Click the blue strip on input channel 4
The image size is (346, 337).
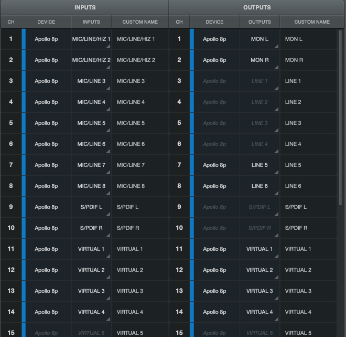tap(24, 102)
